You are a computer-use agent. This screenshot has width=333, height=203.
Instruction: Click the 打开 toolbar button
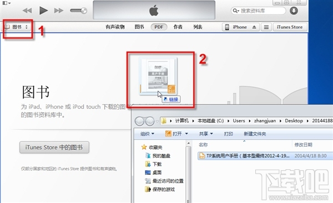[174, 134]
